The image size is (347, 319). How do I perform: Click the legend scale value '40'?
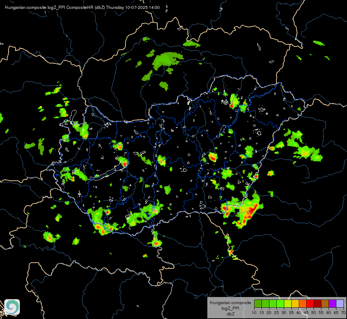coord(299,313)
